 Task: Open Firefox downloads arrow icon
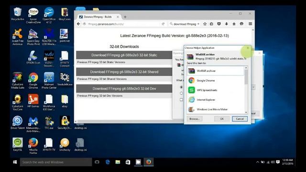(226, 24)
